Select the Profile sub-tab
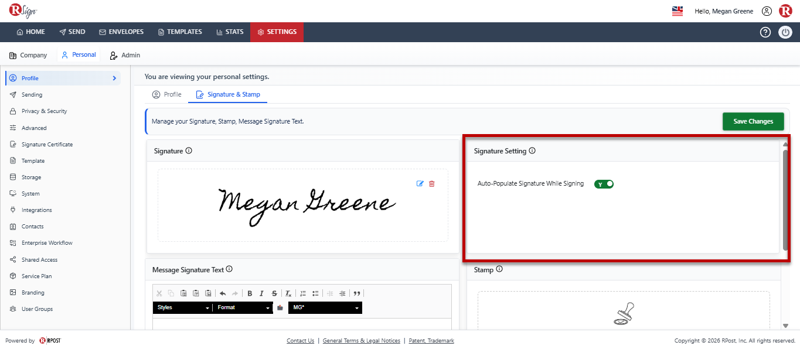 [x=166, y=94]
